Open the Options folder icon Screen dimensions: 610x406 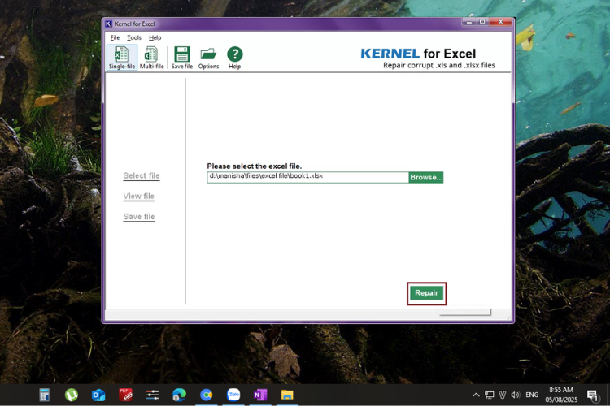coord(208,58)
